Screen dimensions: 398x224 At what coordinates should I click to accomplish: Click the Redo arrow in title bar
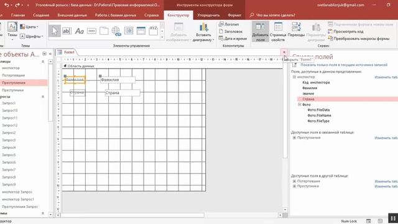click(17, 5)
